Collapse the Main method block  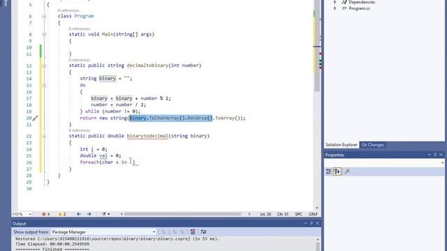[x=44, y=34]
